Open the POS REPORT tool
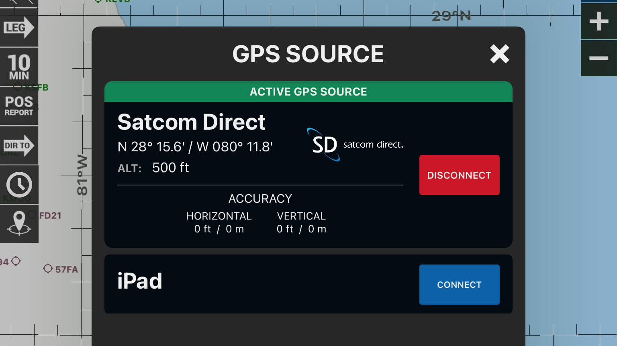The image size is (617, 346). pyautogui.click(x=18, y=105)
